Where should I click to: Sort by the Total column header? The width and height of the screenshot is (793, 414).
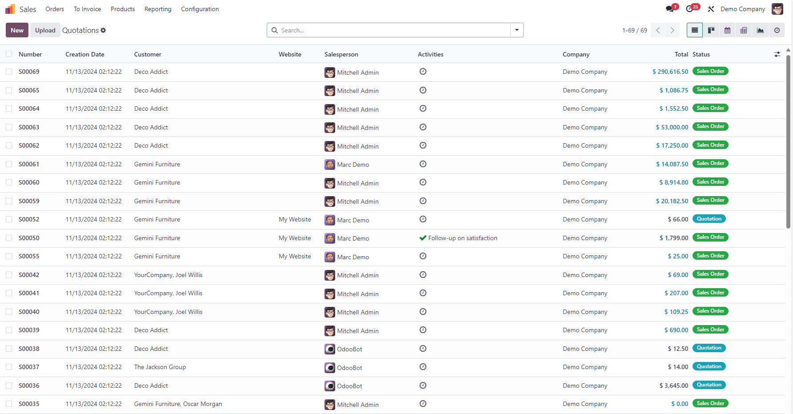click(x=681, y=54)
